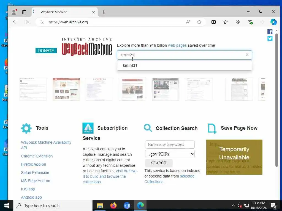This screenshot has width=282, height=211.
Task: Follow the 'selected Collections' link
Action: point(169,179)
